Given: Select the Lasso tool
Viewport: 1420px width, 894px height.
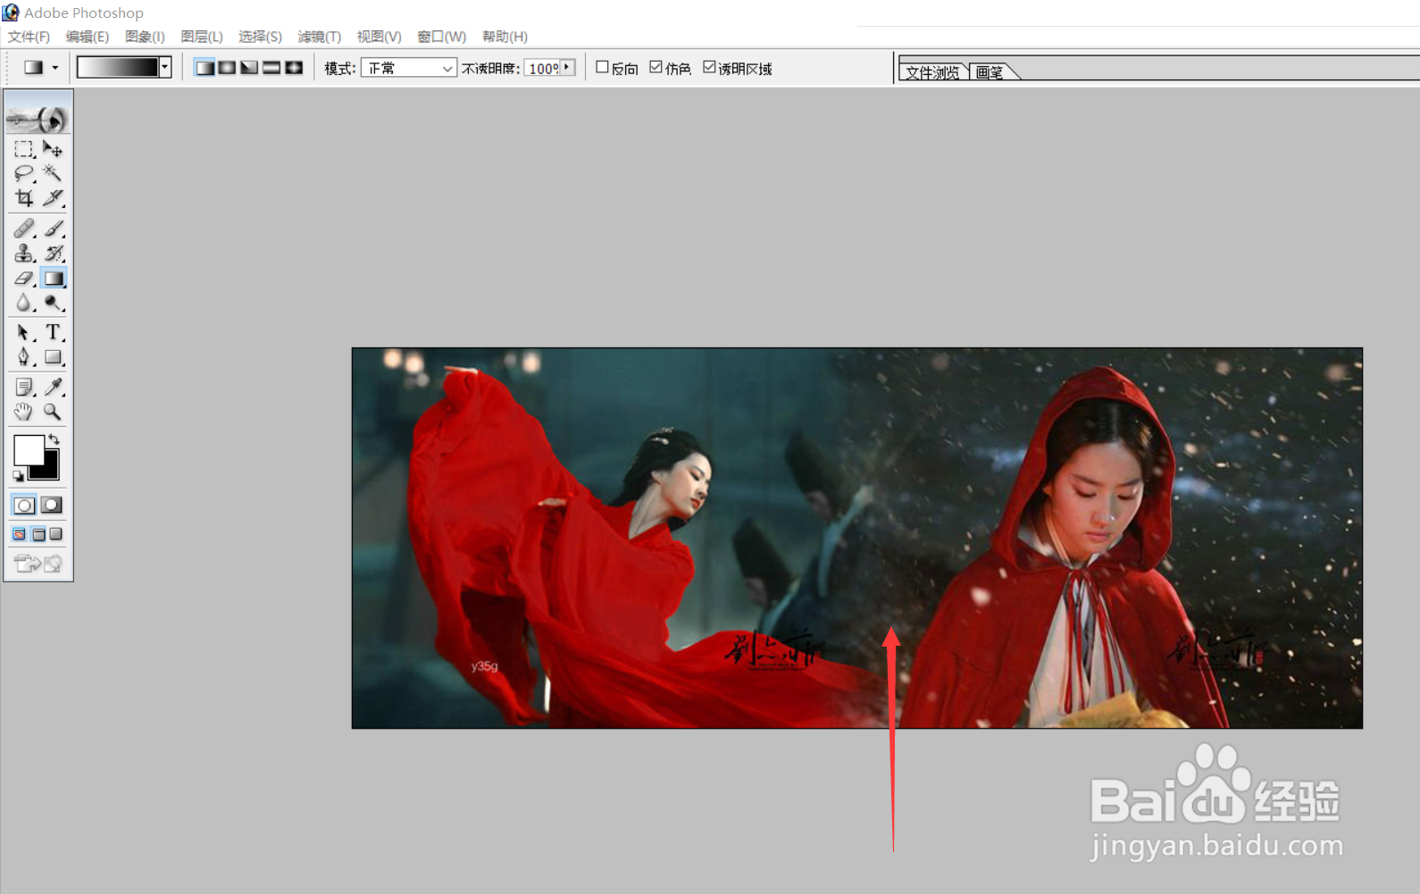Looking at the screenshot, I should click(24, 173).
